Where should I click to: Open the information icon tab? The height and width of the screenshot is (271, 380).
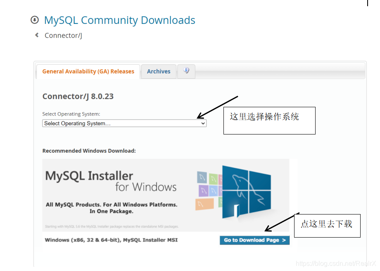(186, 71)
